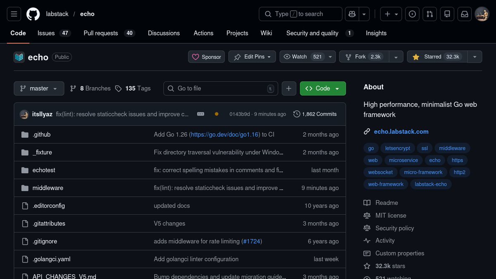The width and height of the screenshot is (496, 279).
Task: Open the 8 Branches link
Action: pos(91,88)
